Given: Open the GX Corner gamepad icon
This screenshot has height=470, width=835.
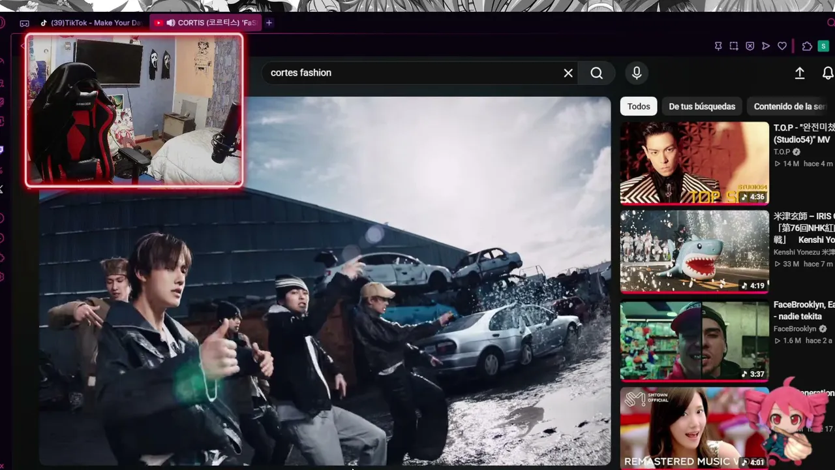Looking at the screenshot, I should coord(24,23).
